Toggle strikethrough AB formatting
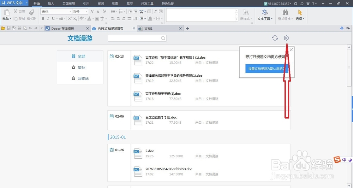This screenshot has width=353, height=188. pyautogui.click(x=61, y=19)
